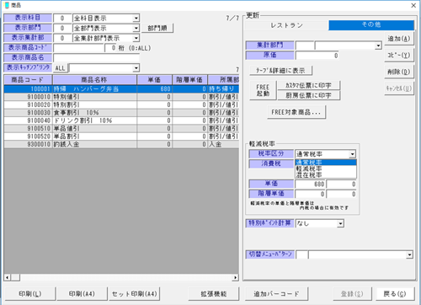Click the 追加バーコード button

[276, 294]
